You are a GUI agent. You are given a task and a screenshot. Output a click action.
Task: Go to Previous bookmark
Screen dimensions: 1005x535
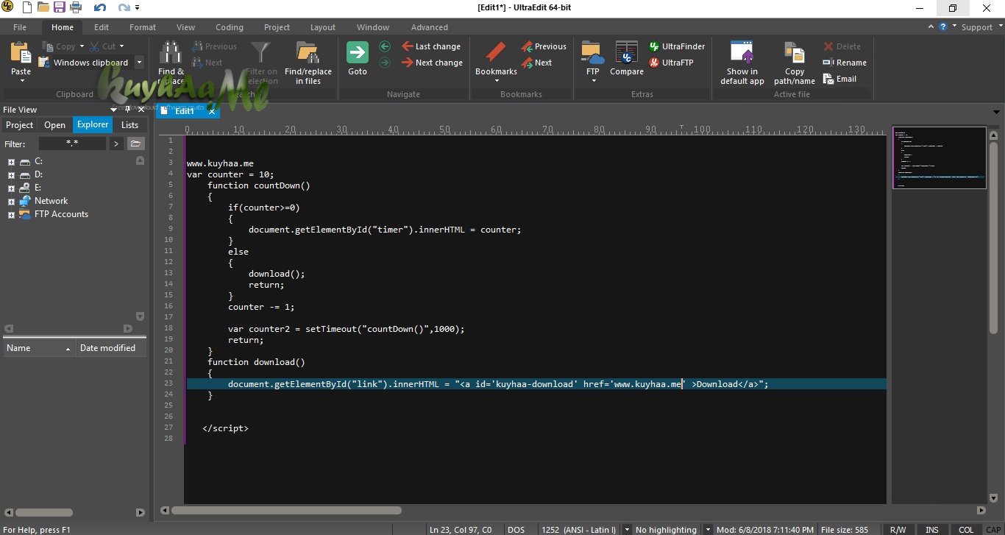coord(544,46)
